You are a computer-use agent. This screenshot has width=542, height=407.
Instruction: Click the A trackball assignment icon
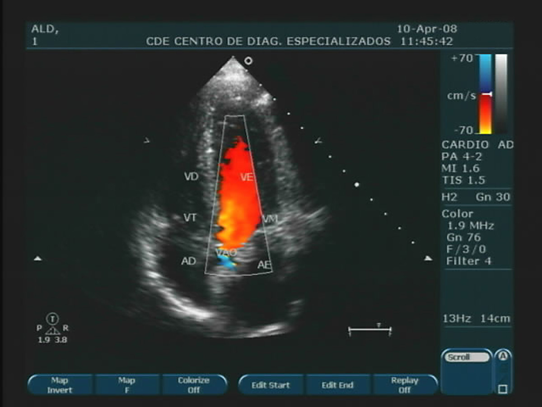point(504,356)
